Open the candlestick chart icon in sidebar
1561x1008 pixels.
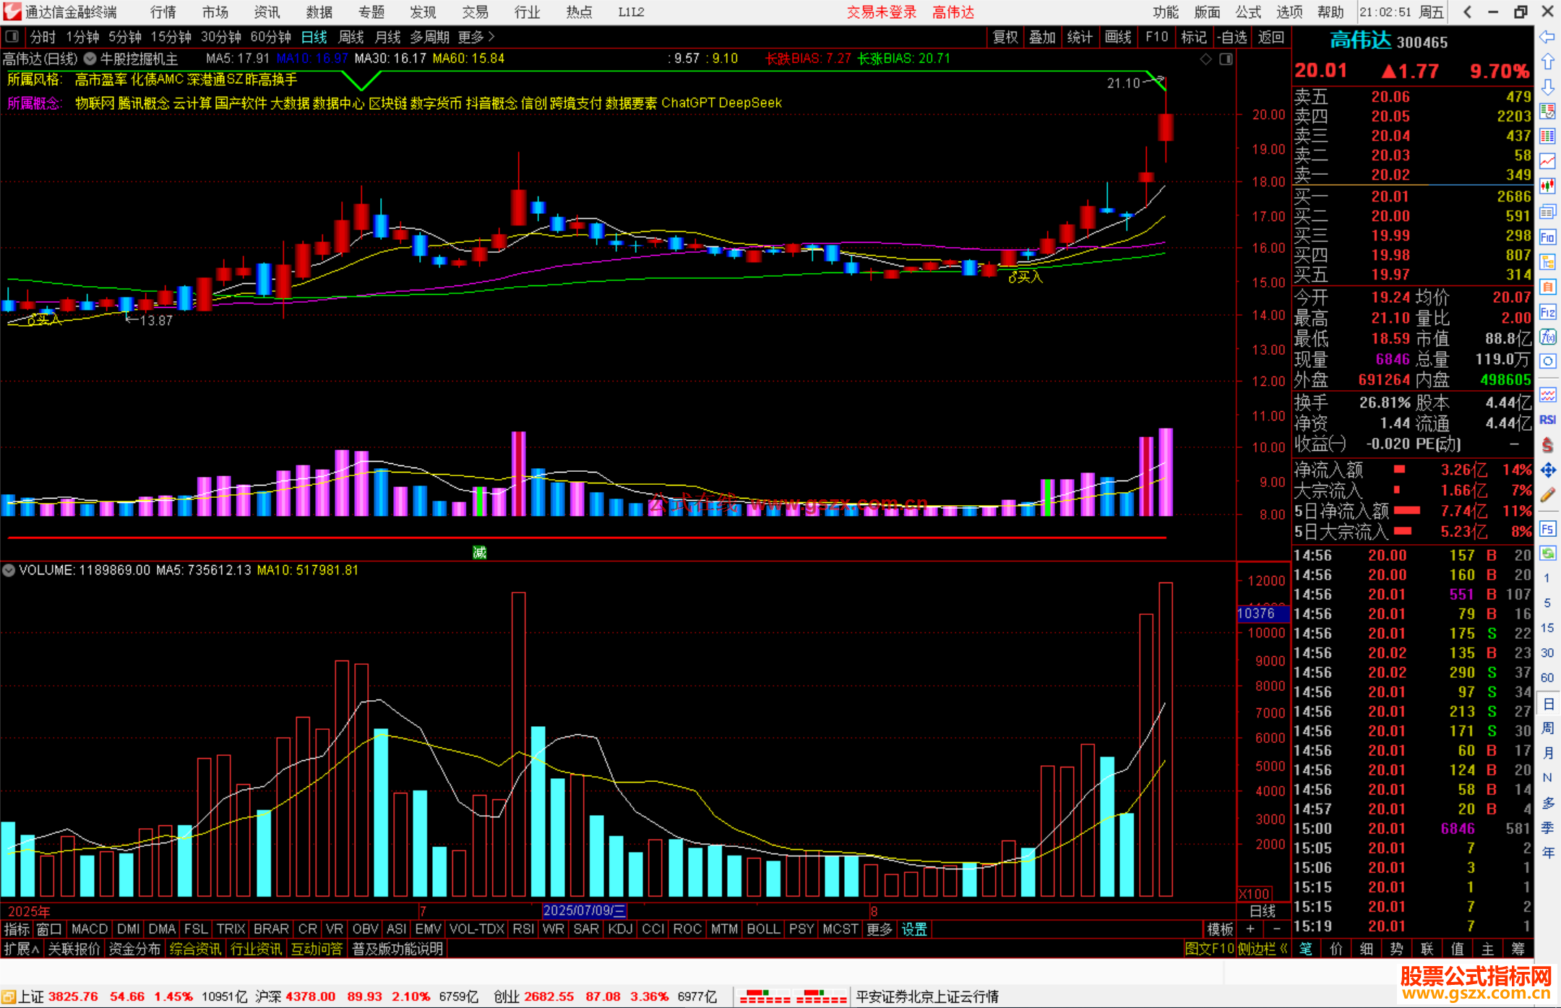tap(1547, 186)
